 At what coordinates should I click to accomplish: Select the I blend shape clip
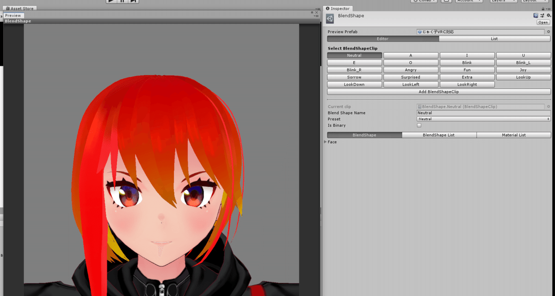point(467,55)
